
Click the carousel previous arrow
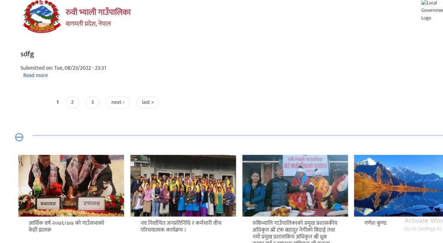click(22, 191)
